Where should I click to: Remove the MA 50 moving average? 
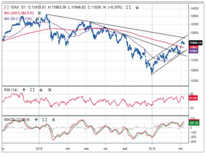(38, 18)
